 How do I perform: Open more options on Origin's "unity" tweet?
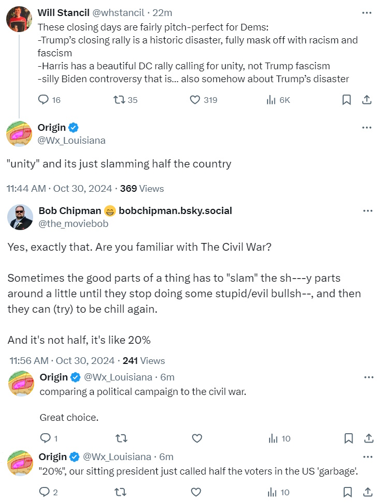click(x=366, y=128)
